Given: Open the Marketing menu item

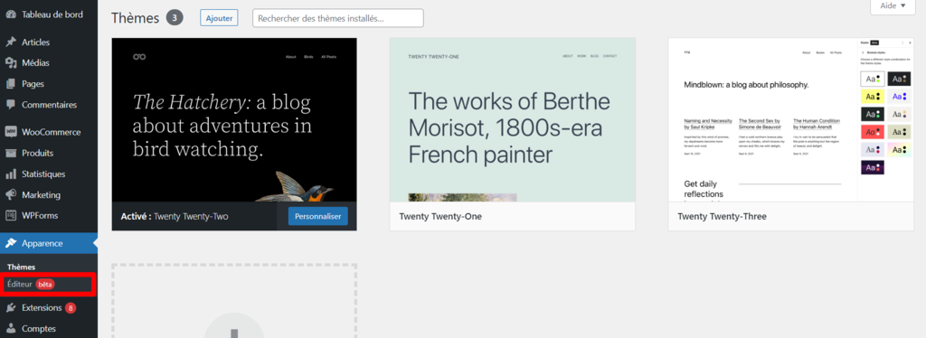Looking at the screenshot, I should tap(49, 194).
